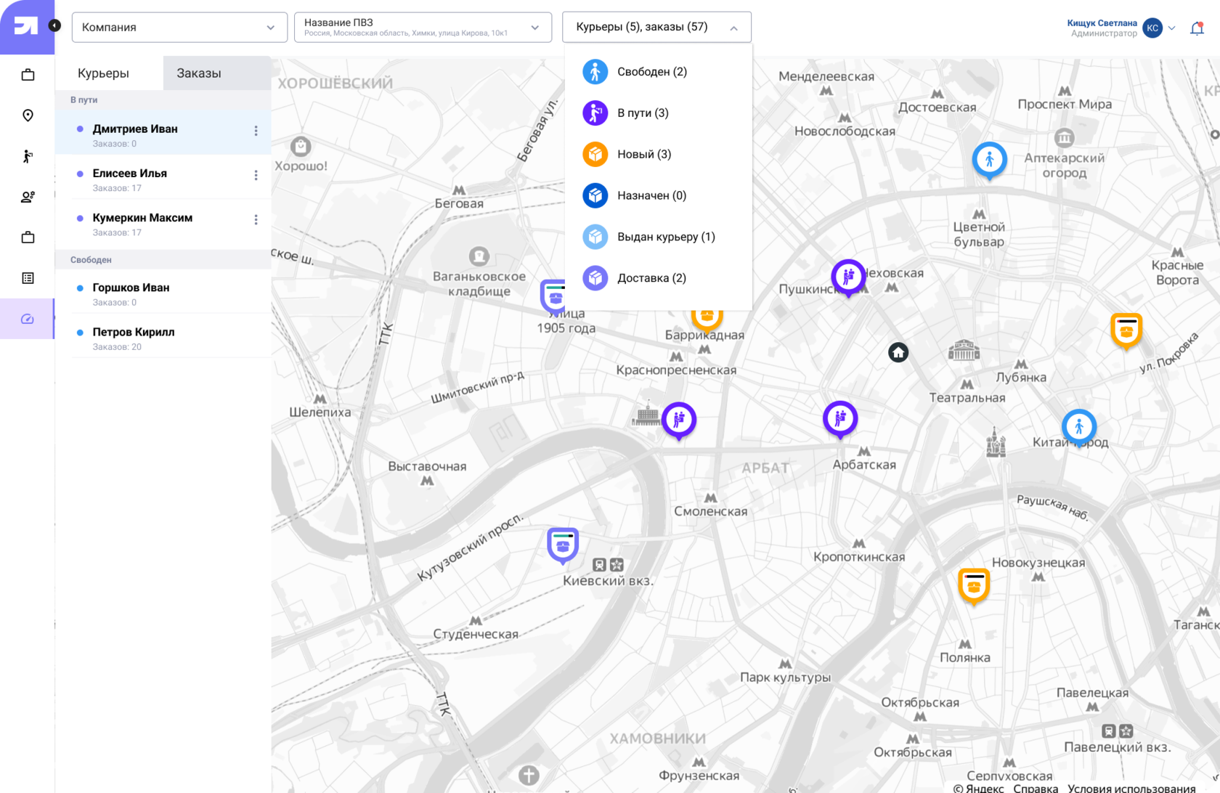Filter by Новый (3) orders
The width and height of the screenshot is (1220, 793).
click(x=658, y=155)
